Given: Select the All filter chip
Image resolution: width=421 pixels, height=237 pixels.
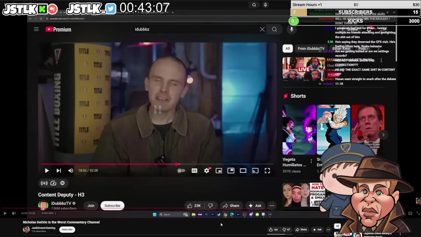Looking at the screenshot, I should 287,48.
